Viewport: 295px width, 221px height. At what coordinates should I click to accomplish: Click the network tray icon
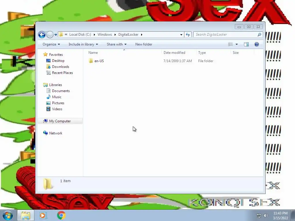tap(259, 216)
